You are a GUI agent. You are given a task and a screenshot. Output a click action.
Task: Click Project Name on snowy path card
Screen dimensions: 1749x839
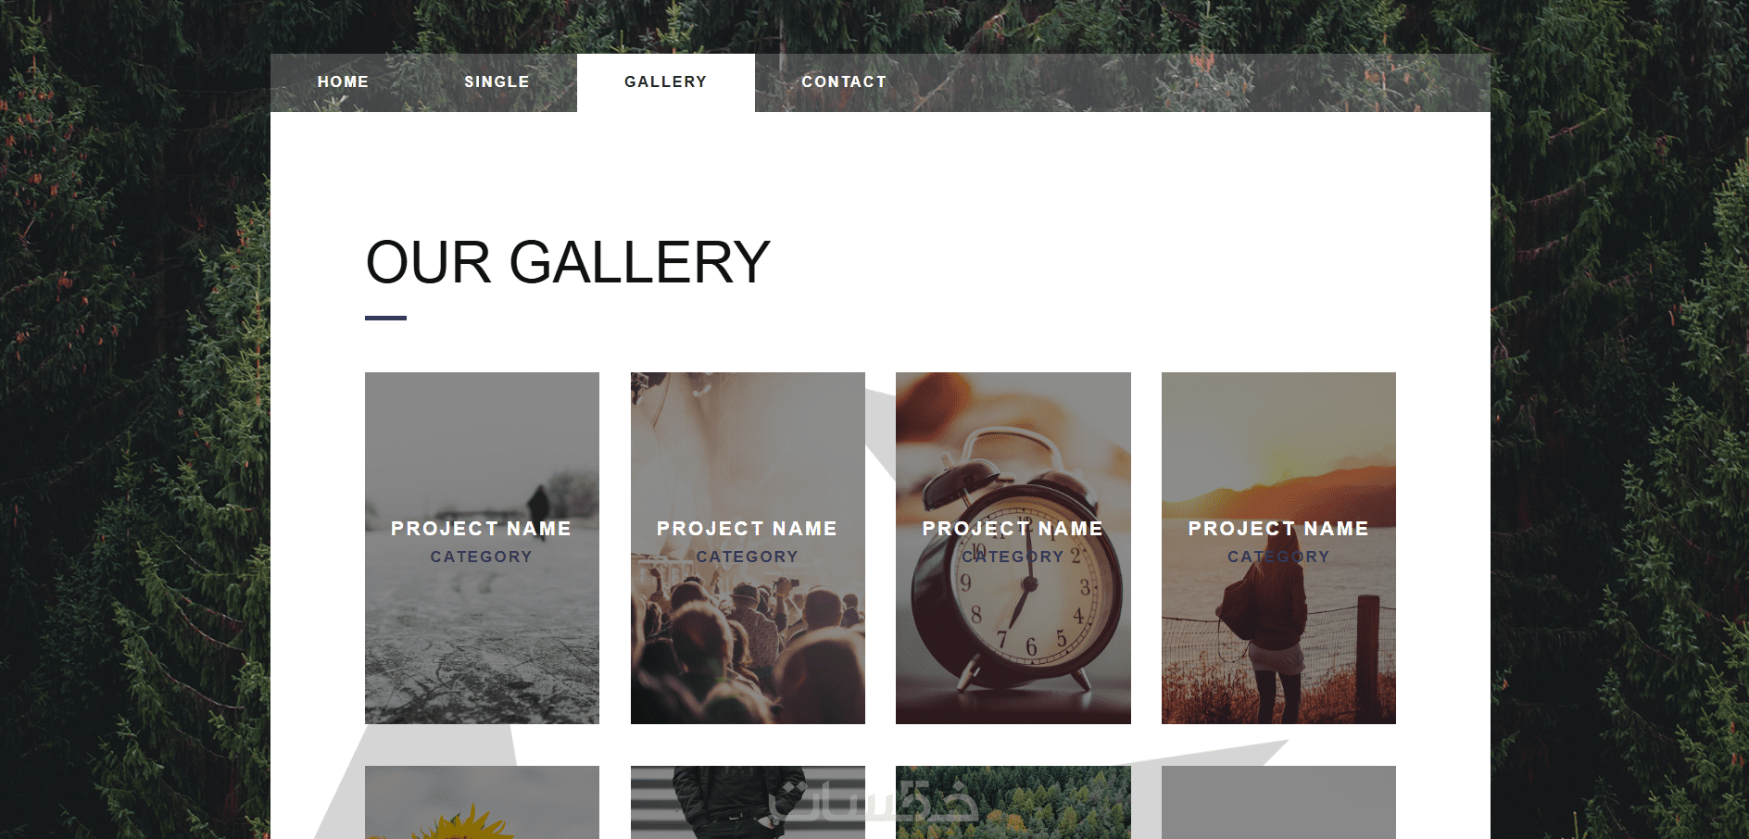pos(481,529)
